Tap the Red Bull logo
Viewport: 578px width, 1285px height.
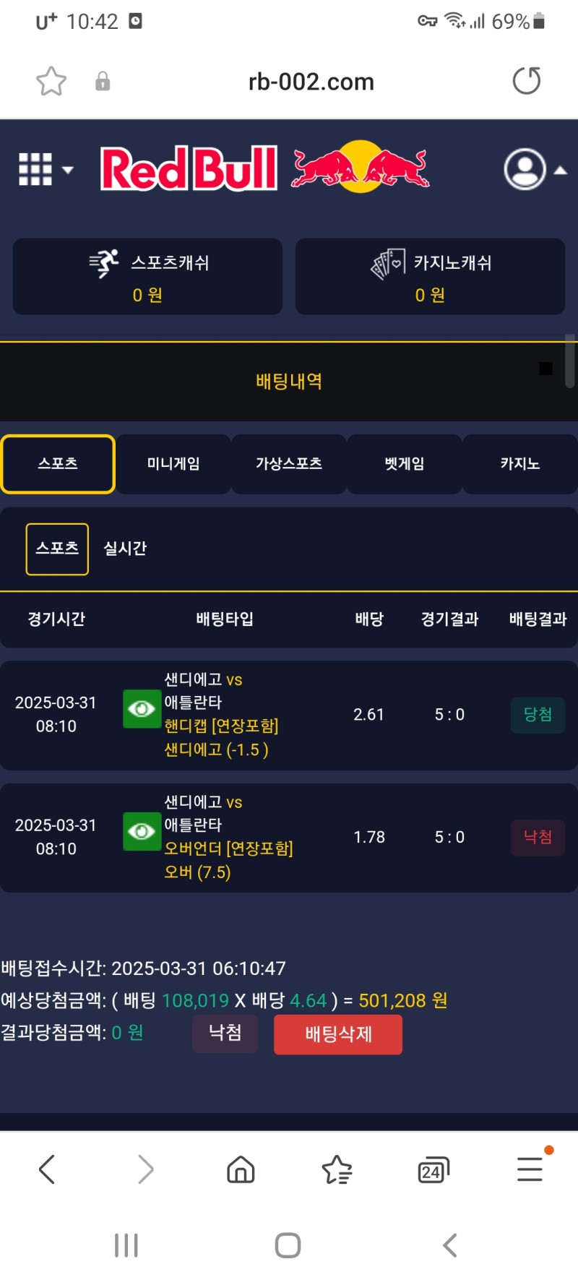coord(264,168)
